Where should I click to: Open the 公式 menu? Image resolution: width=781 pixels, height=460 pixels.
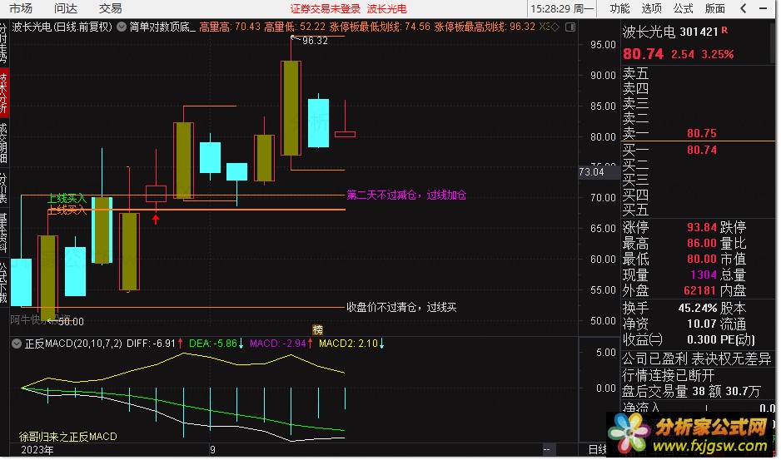684,8
